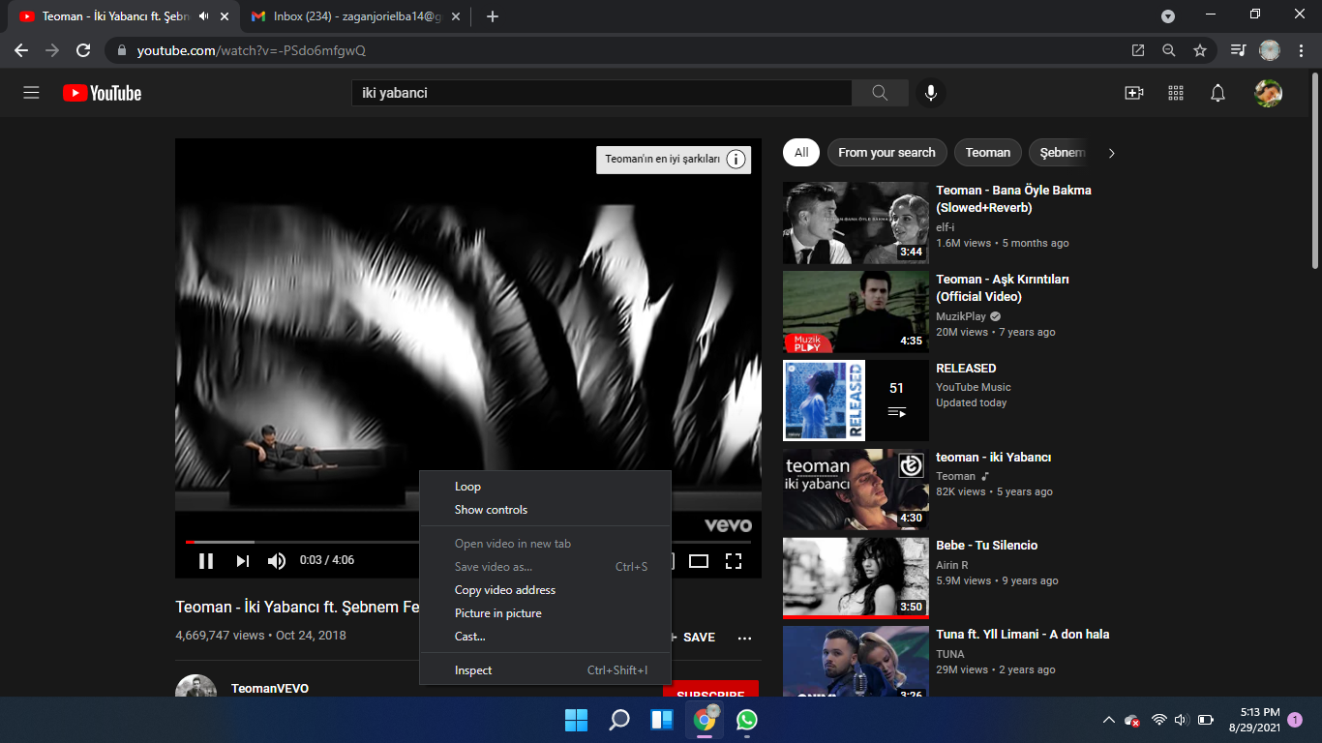
Task: Select Show controls in context menu
Action: 545,510
